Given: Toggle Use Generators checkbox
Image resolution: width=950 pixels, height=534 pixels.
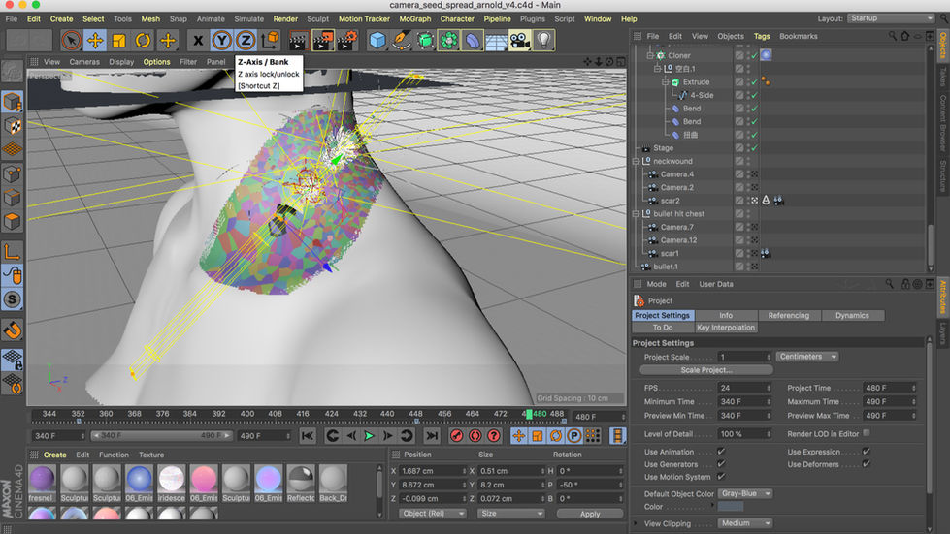Looking at the screenshot, I should click(x=721, y=464).
